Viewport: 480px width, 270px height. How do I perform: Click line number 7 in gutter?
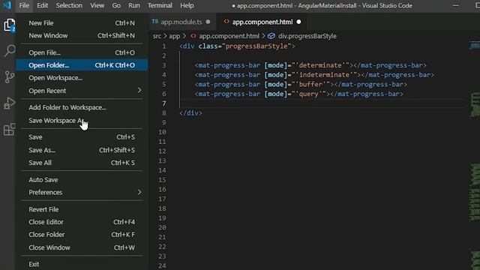(x=164, y=103)
